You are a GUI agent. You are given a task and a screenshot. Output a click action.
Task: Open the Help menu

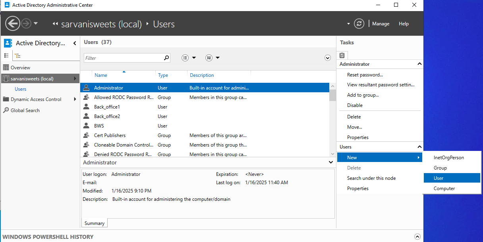pos(404,24)
